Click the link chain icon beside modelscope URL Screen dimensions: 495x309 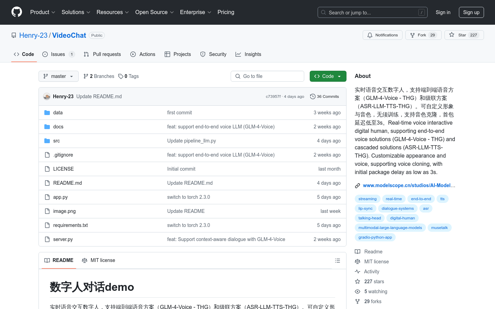[357, 186]
